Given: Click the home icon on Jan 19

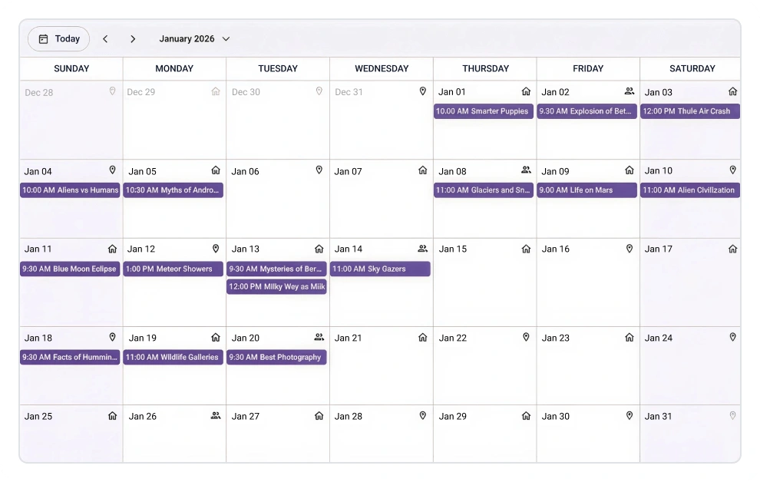Looking at the screenshot, I should pos(216,338).
